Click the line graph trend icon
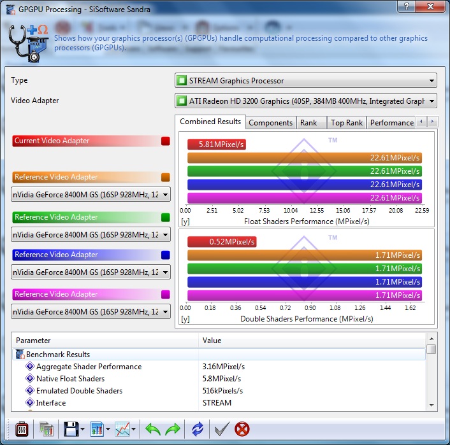This screenshot has width=450, height=445. point(122,429)
